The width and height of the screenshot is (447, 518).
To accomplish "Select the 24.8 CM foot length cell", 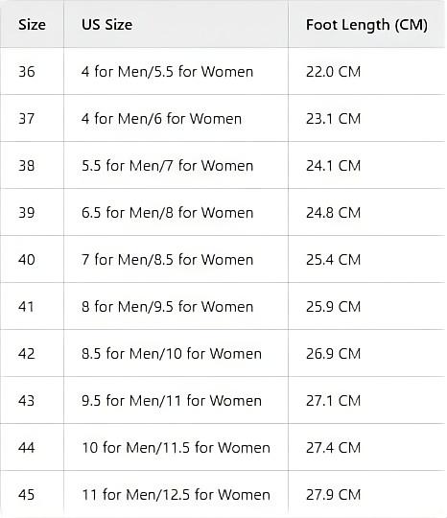I will point(366,212).
